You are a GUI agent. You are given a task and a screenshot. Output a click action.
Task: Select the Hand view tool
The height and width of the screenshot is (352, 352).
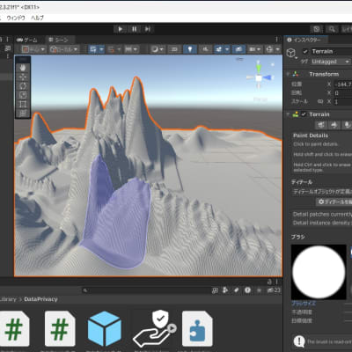[x=23, y=68]
